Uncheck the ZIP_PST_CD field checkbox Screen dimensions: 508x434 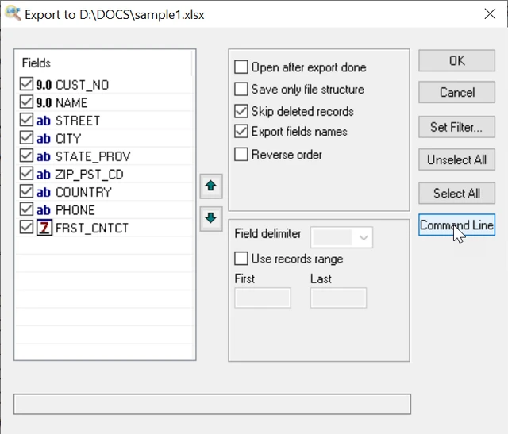tap(26, 173)
